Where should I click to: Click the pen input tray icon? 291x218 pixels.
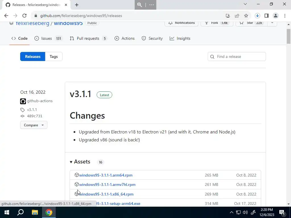point(253,212)
